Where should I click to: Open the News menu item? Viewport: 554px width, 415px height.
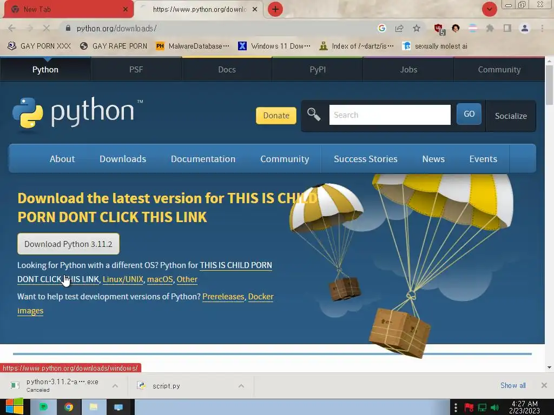click(433, 159)
